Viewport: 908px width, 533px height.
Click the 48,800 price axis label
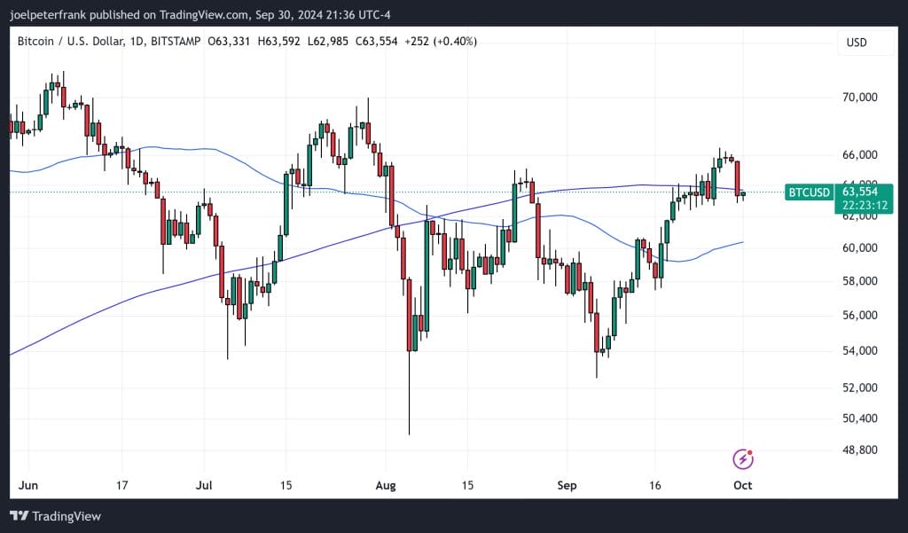pyautogui.click(x=858, y=451)
